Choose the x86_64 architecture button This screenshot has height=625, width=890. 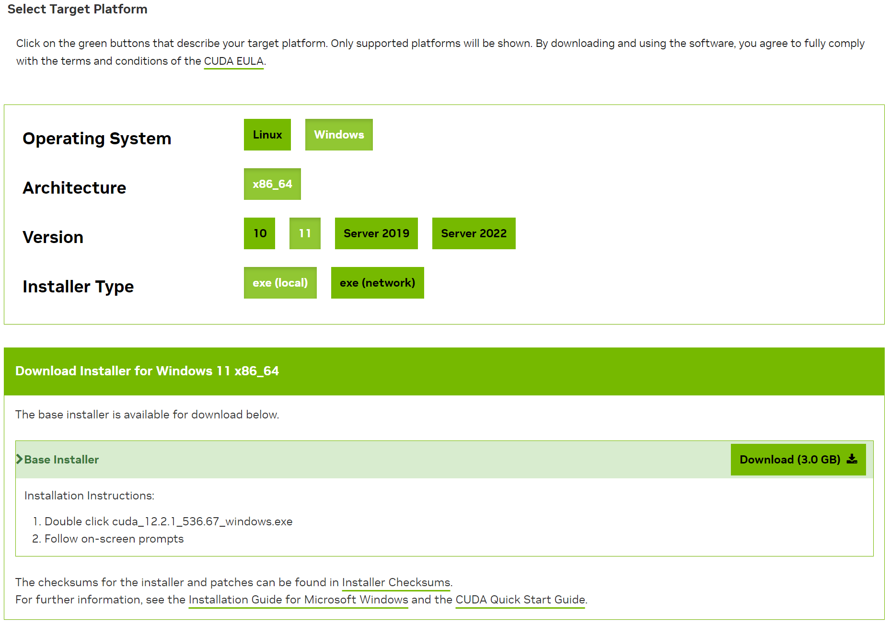pyautogui.click(x=272, y=184)
